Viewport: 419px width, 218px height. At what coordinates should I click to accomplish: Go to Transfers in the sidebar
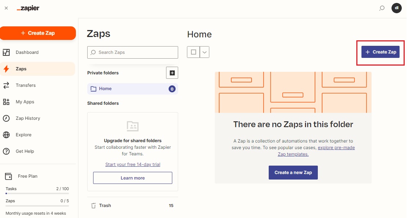pos(26,85)
